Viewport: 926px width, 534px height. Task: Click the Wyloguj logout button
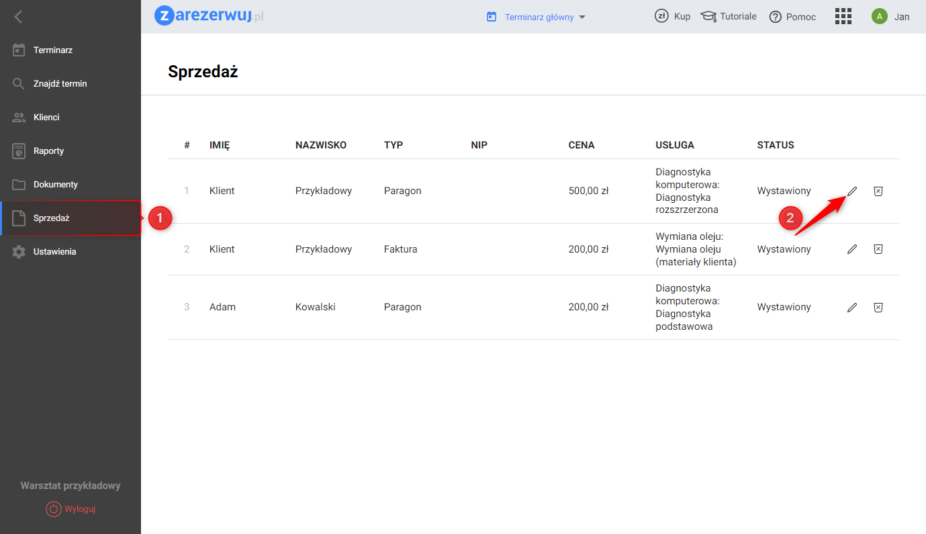point(71,509)
